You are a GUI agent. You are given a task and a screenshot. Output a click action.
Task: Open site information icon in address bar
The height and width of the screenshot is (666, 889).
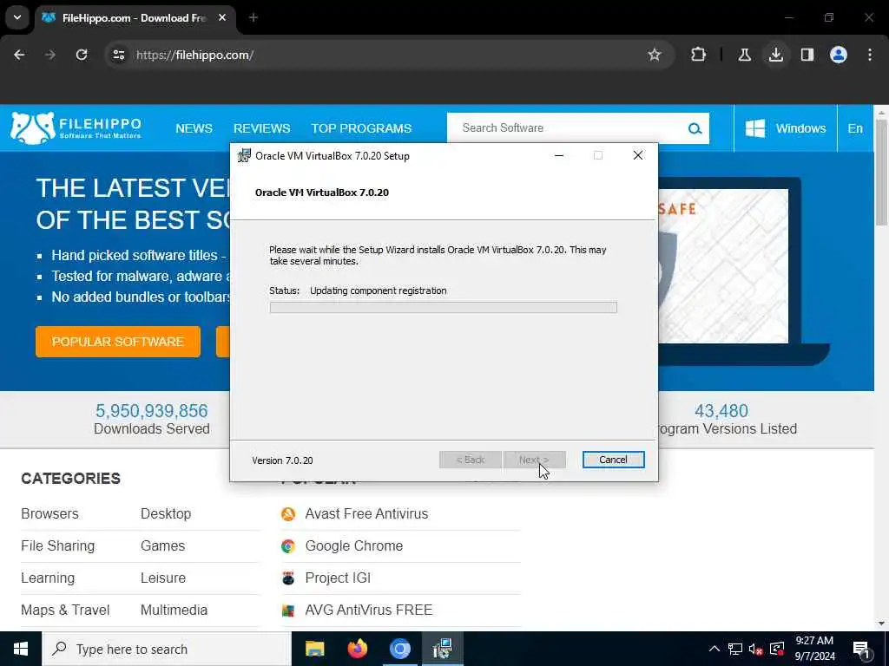tap(118, 55)
